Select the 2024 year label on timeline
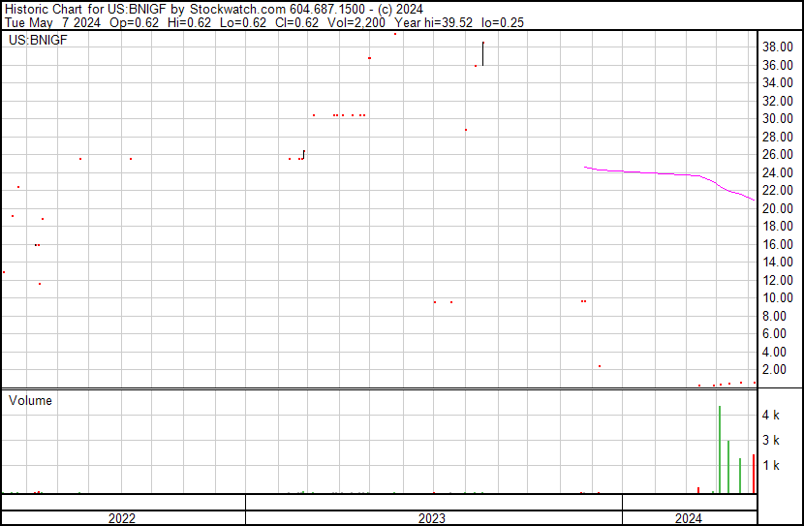The image size is (804, 526). click(x=688, y=518)
